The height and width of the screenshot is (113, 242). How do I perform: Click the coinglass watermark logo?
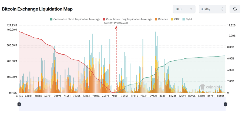(x=202, y=87)
